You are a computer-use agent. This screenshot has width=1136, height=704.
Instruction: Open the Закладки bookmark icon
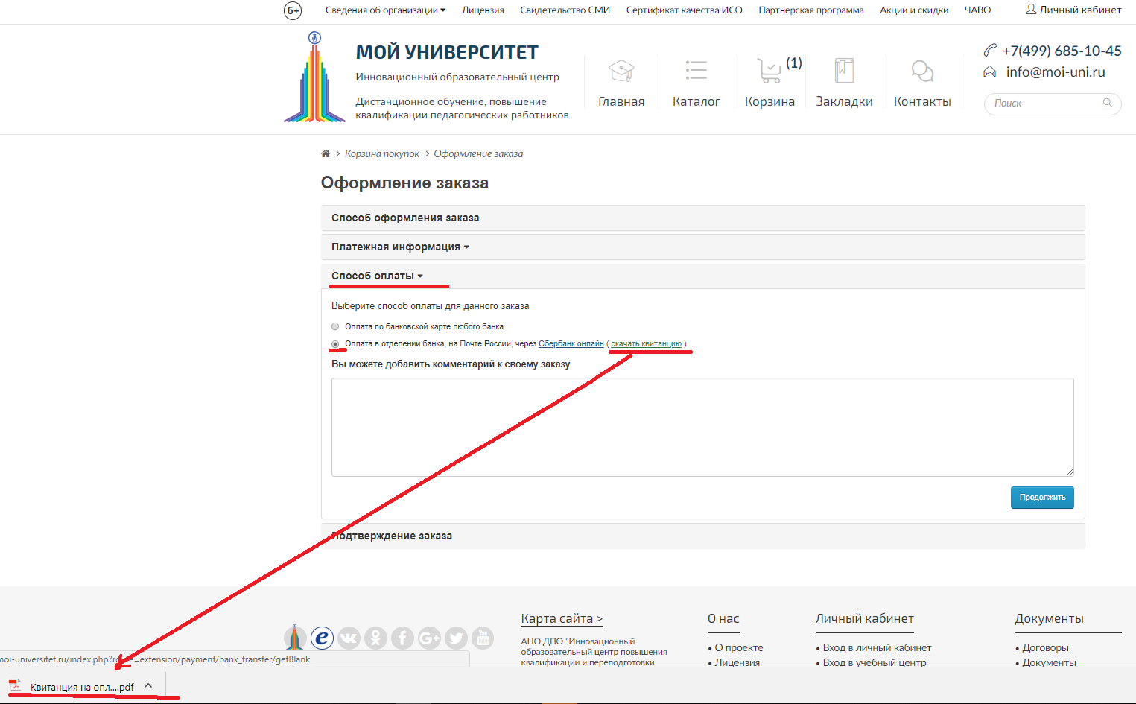[x=844, y=72]
